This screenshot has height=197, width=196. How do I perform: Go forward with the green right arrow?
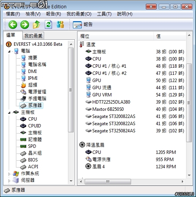[25, 25]
